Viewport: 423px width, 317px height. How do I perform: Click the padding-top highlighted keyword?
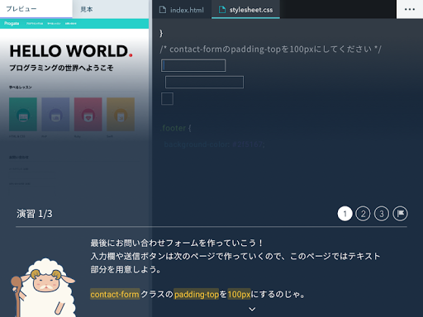pyautogui.click(x=197, y=295)
